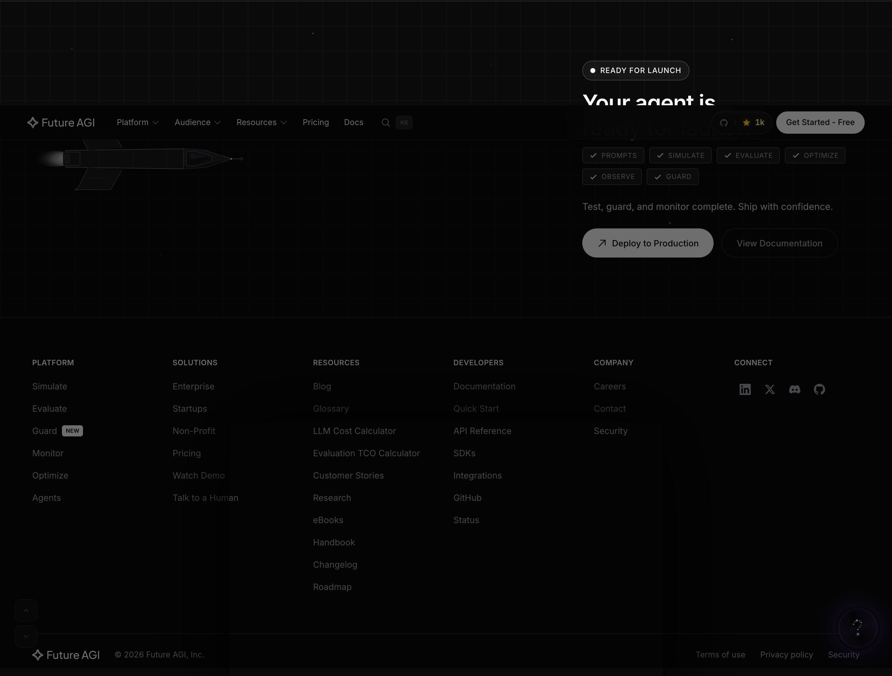The image size is (892, 676).
Task: Open Startups footer link
Action: coord(190,408)
